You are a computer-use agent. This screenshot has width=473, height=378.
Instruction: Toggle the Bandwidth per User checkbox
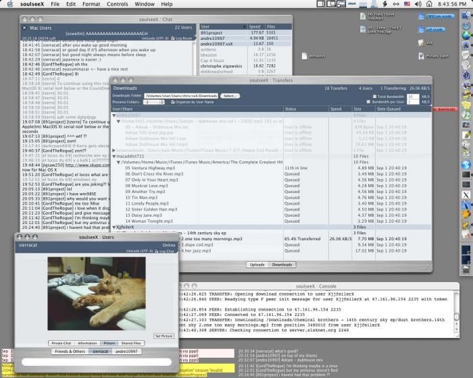click(x=368, y=102)
